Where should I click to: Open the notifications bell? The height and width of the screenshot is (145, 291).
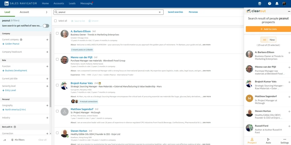pos(277,3)
